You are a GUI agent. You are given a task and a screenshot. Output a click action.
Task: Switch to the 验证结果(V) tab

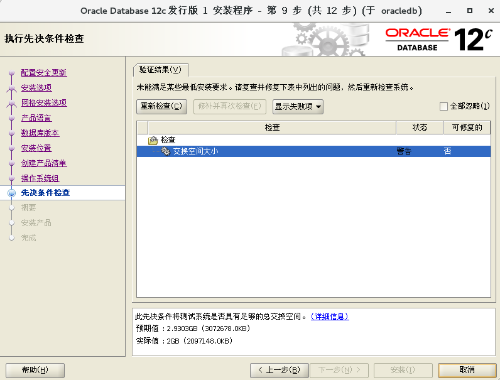pyautogui.click(x=160, y=70)
